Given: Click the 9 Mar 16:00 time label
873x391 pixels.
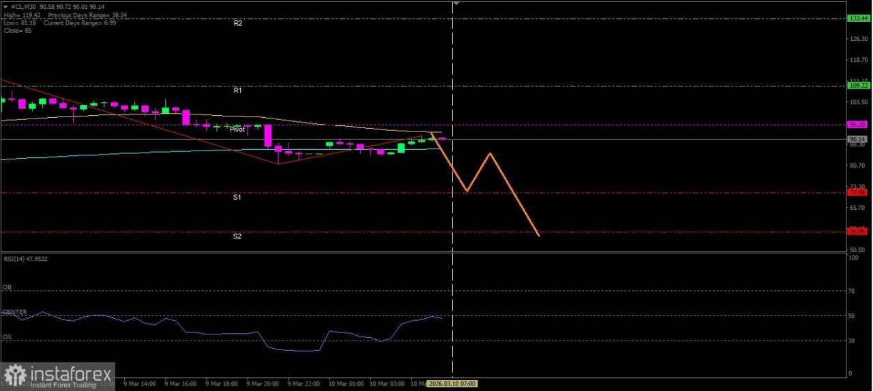Looking at the screenshot, I should [x=180, y=384].
